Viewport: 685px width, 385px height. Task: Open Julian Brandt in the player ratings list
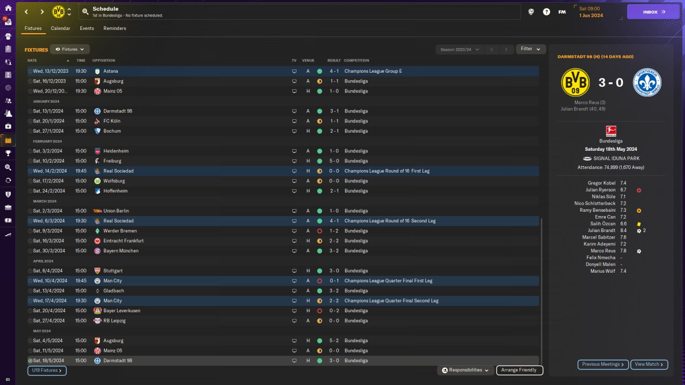[x=602, y=230]
